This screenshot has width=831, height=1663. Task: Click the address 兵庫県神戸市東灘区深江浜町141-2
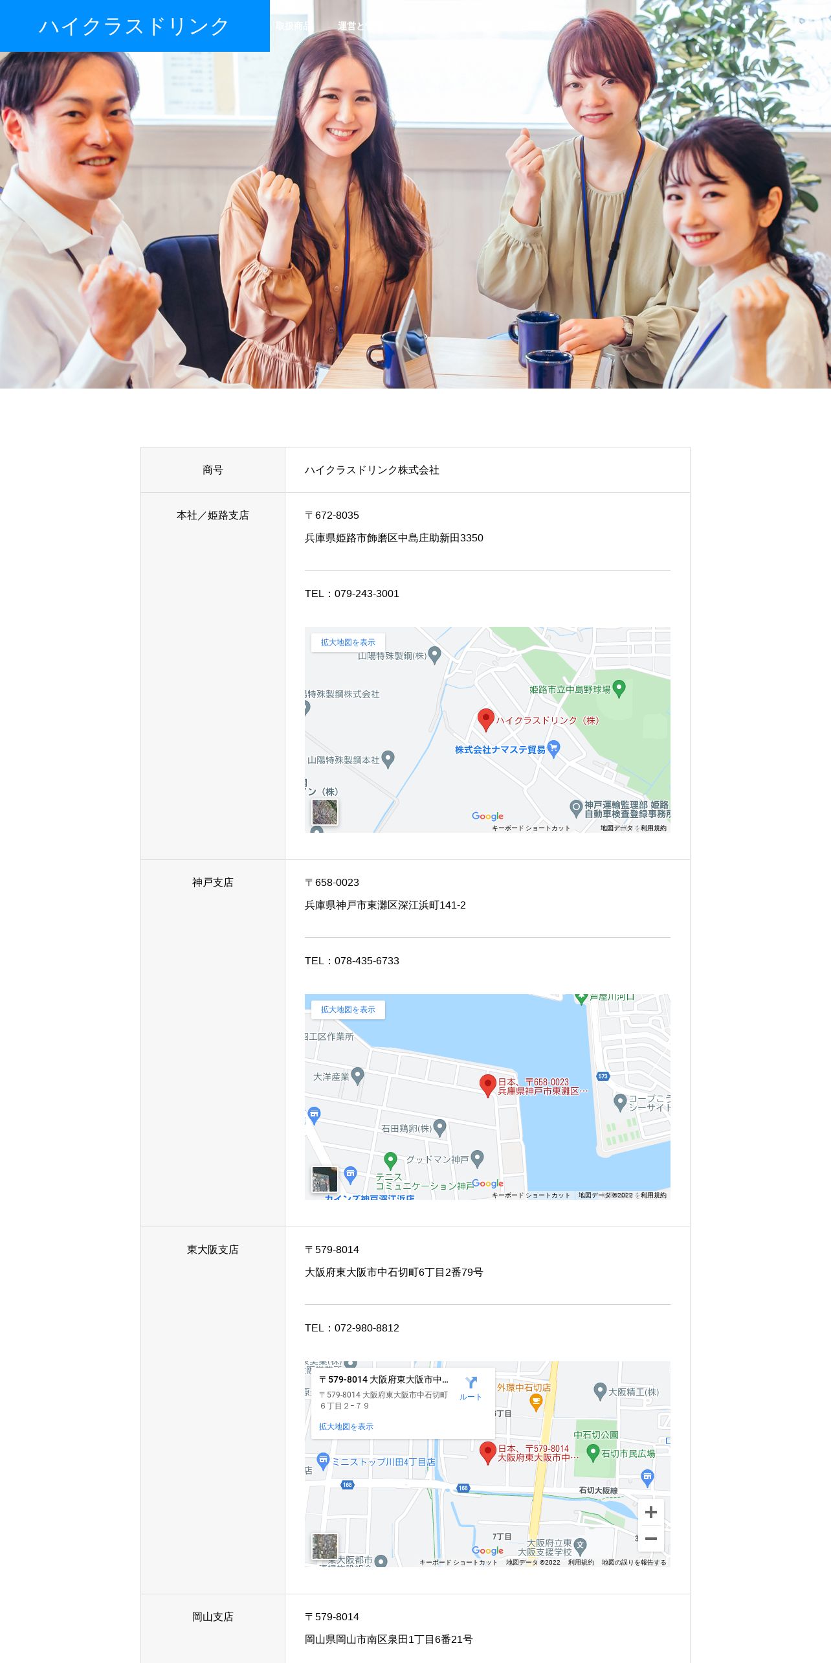point(386,905)
